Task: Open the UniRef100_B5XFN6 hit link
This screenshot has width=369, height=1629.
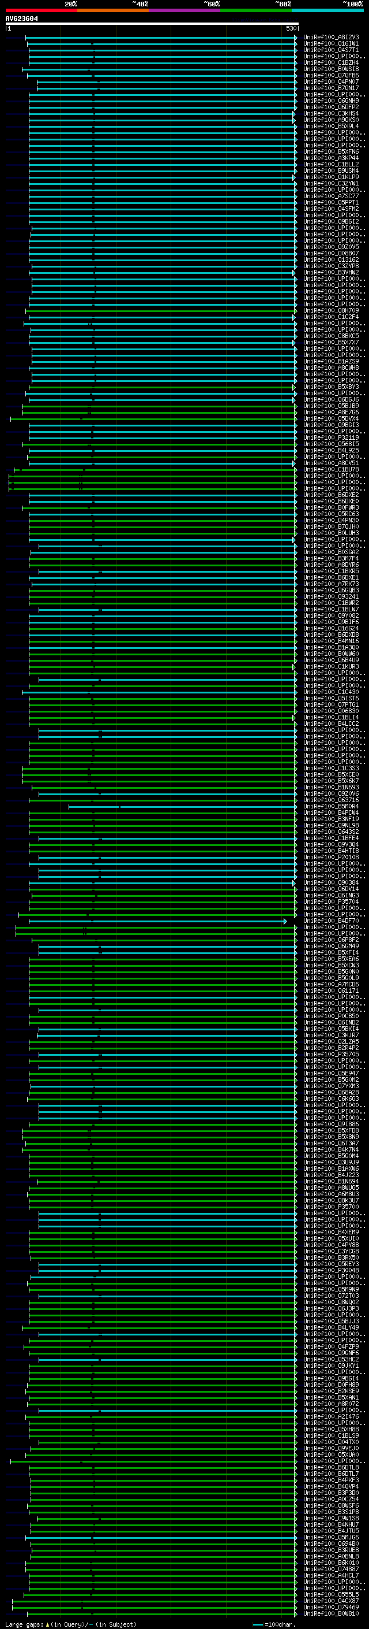Action: click(331, 152)
